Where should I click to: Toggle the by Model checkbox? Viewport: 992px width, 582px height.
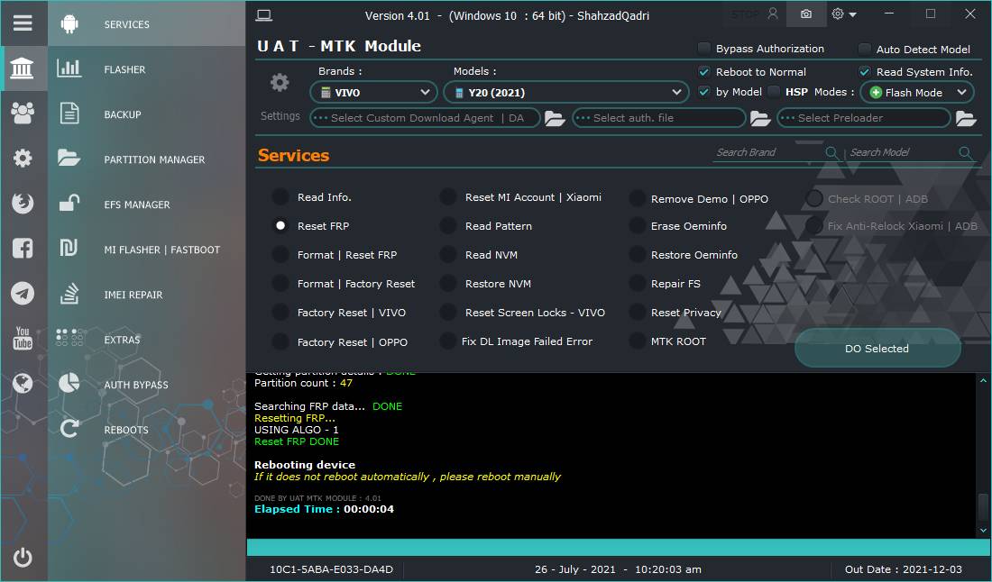(703, 92)
